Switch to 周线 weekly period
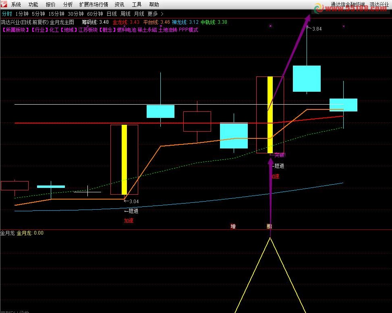 tap(125, 14)
